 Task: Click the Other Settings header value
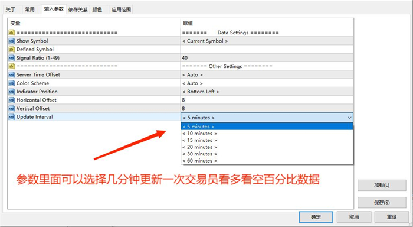click(227, 66)
